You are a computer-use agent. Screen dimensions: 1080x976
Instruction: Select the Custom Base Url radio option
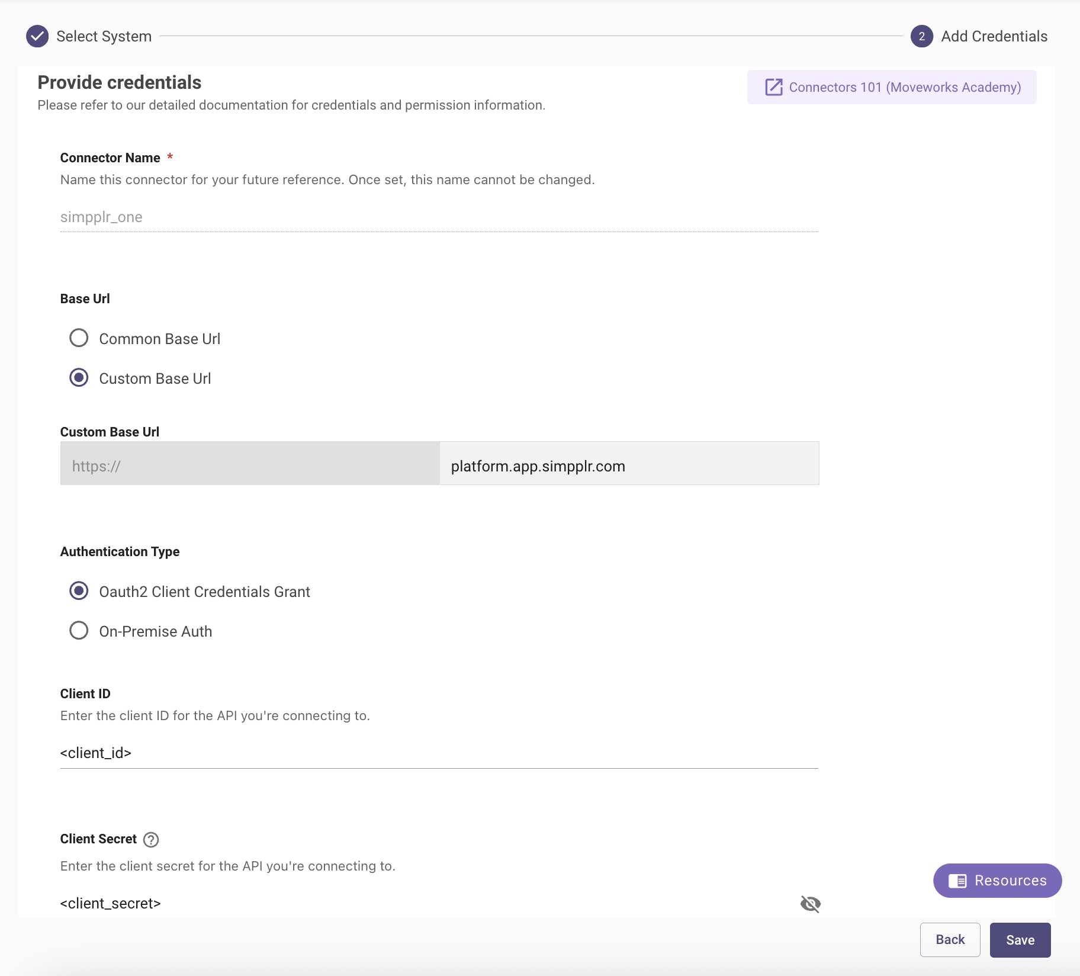[x=79, y=378]
